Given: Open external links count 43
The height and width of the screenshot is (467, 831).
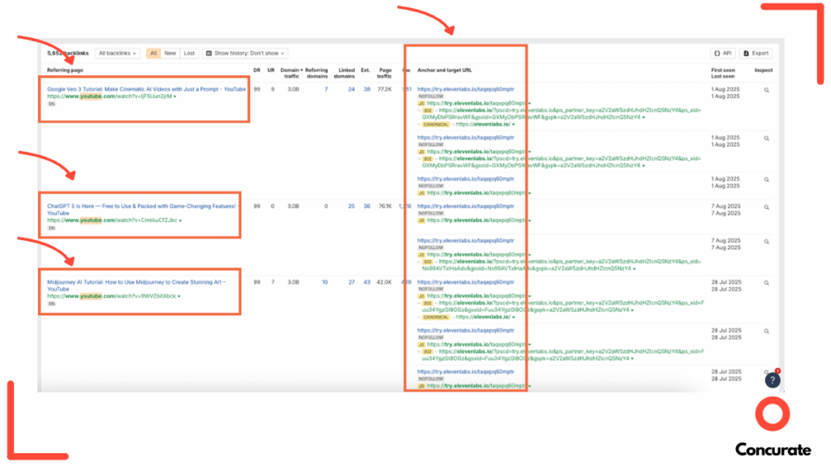Looking at the screenshot, I should [367, 282].
